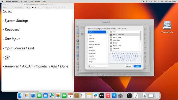
Task: Open font style dropdown in TextEdit
Action: coord(19,7)
